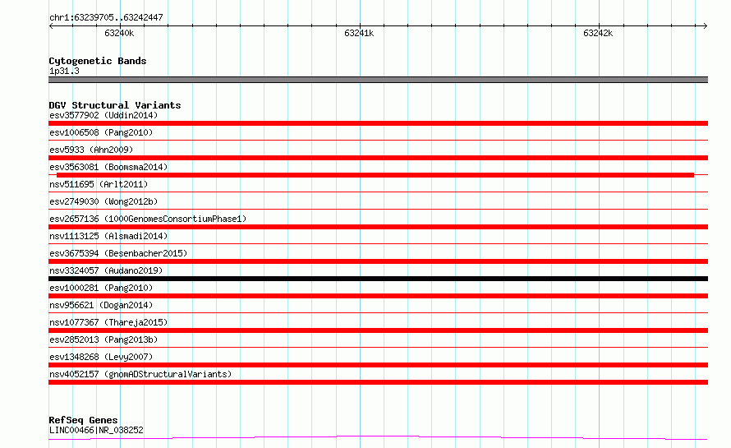Click the thin red line under esv2749030 Wong2012b
The height and width of the screenshot is (448, 731).
[x=378, y=209]
